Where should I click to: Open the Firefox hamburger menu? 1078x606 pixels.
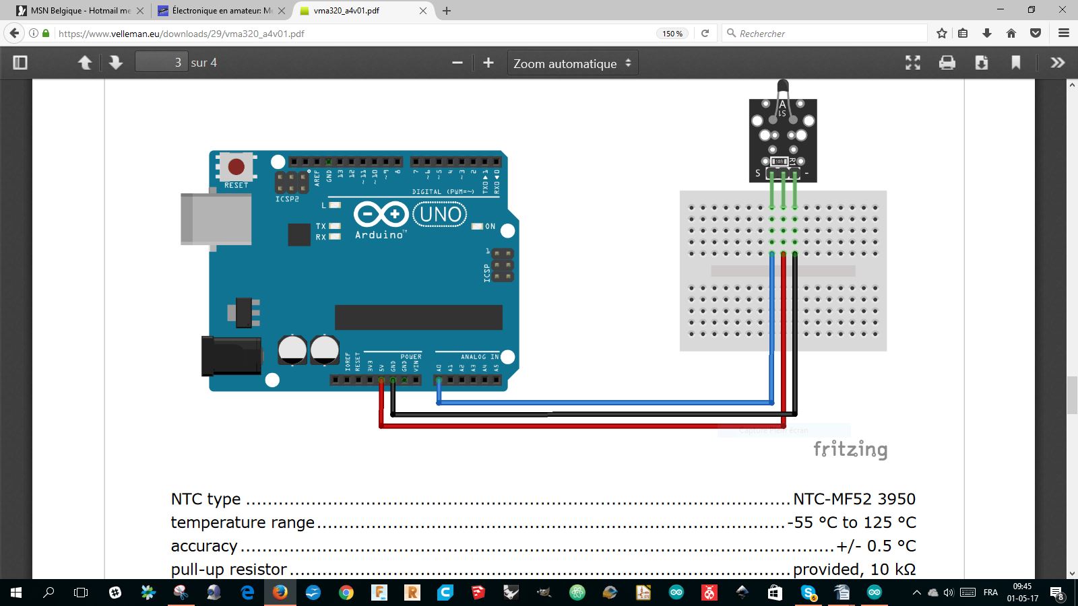pos(1064,33)
